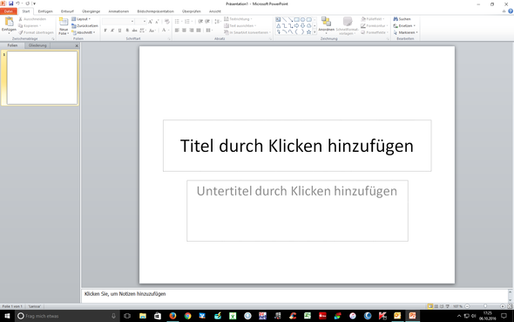This screenshot has height=322, width=514.
Task: Click the bullet list icon
Action: tap(177, 21)
